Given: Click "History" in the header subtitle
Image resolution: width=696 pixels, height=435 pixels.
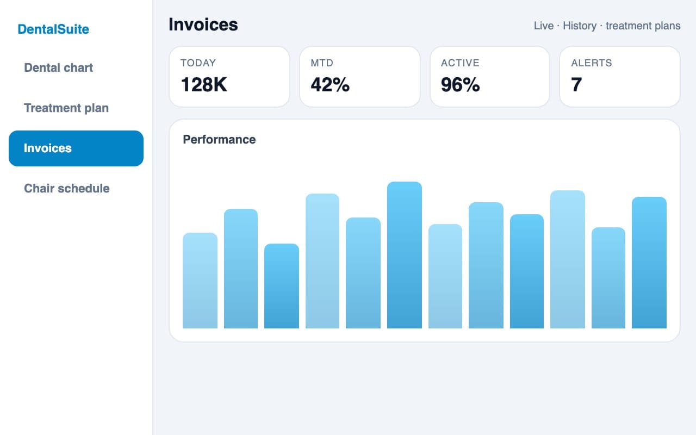Looking at the screenshot, I should pos(580,26).
